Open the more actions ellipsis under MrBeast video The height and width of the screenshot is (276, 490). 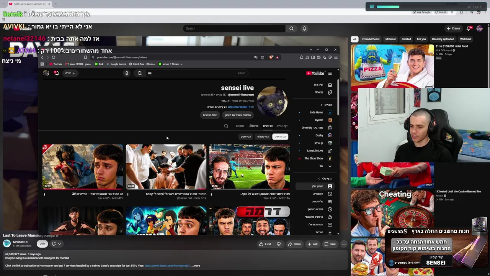[x=344, y=244]
